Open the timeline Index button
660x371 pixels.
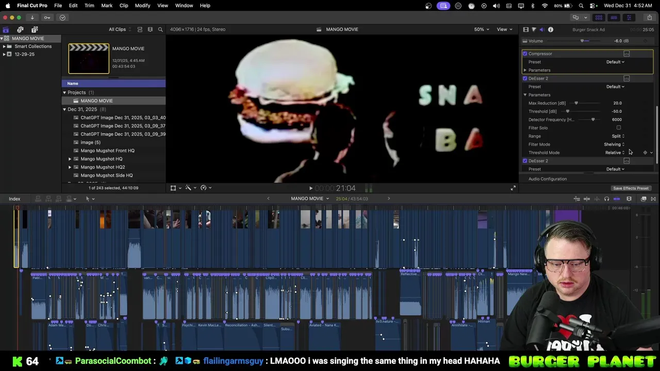click(14, 199)
